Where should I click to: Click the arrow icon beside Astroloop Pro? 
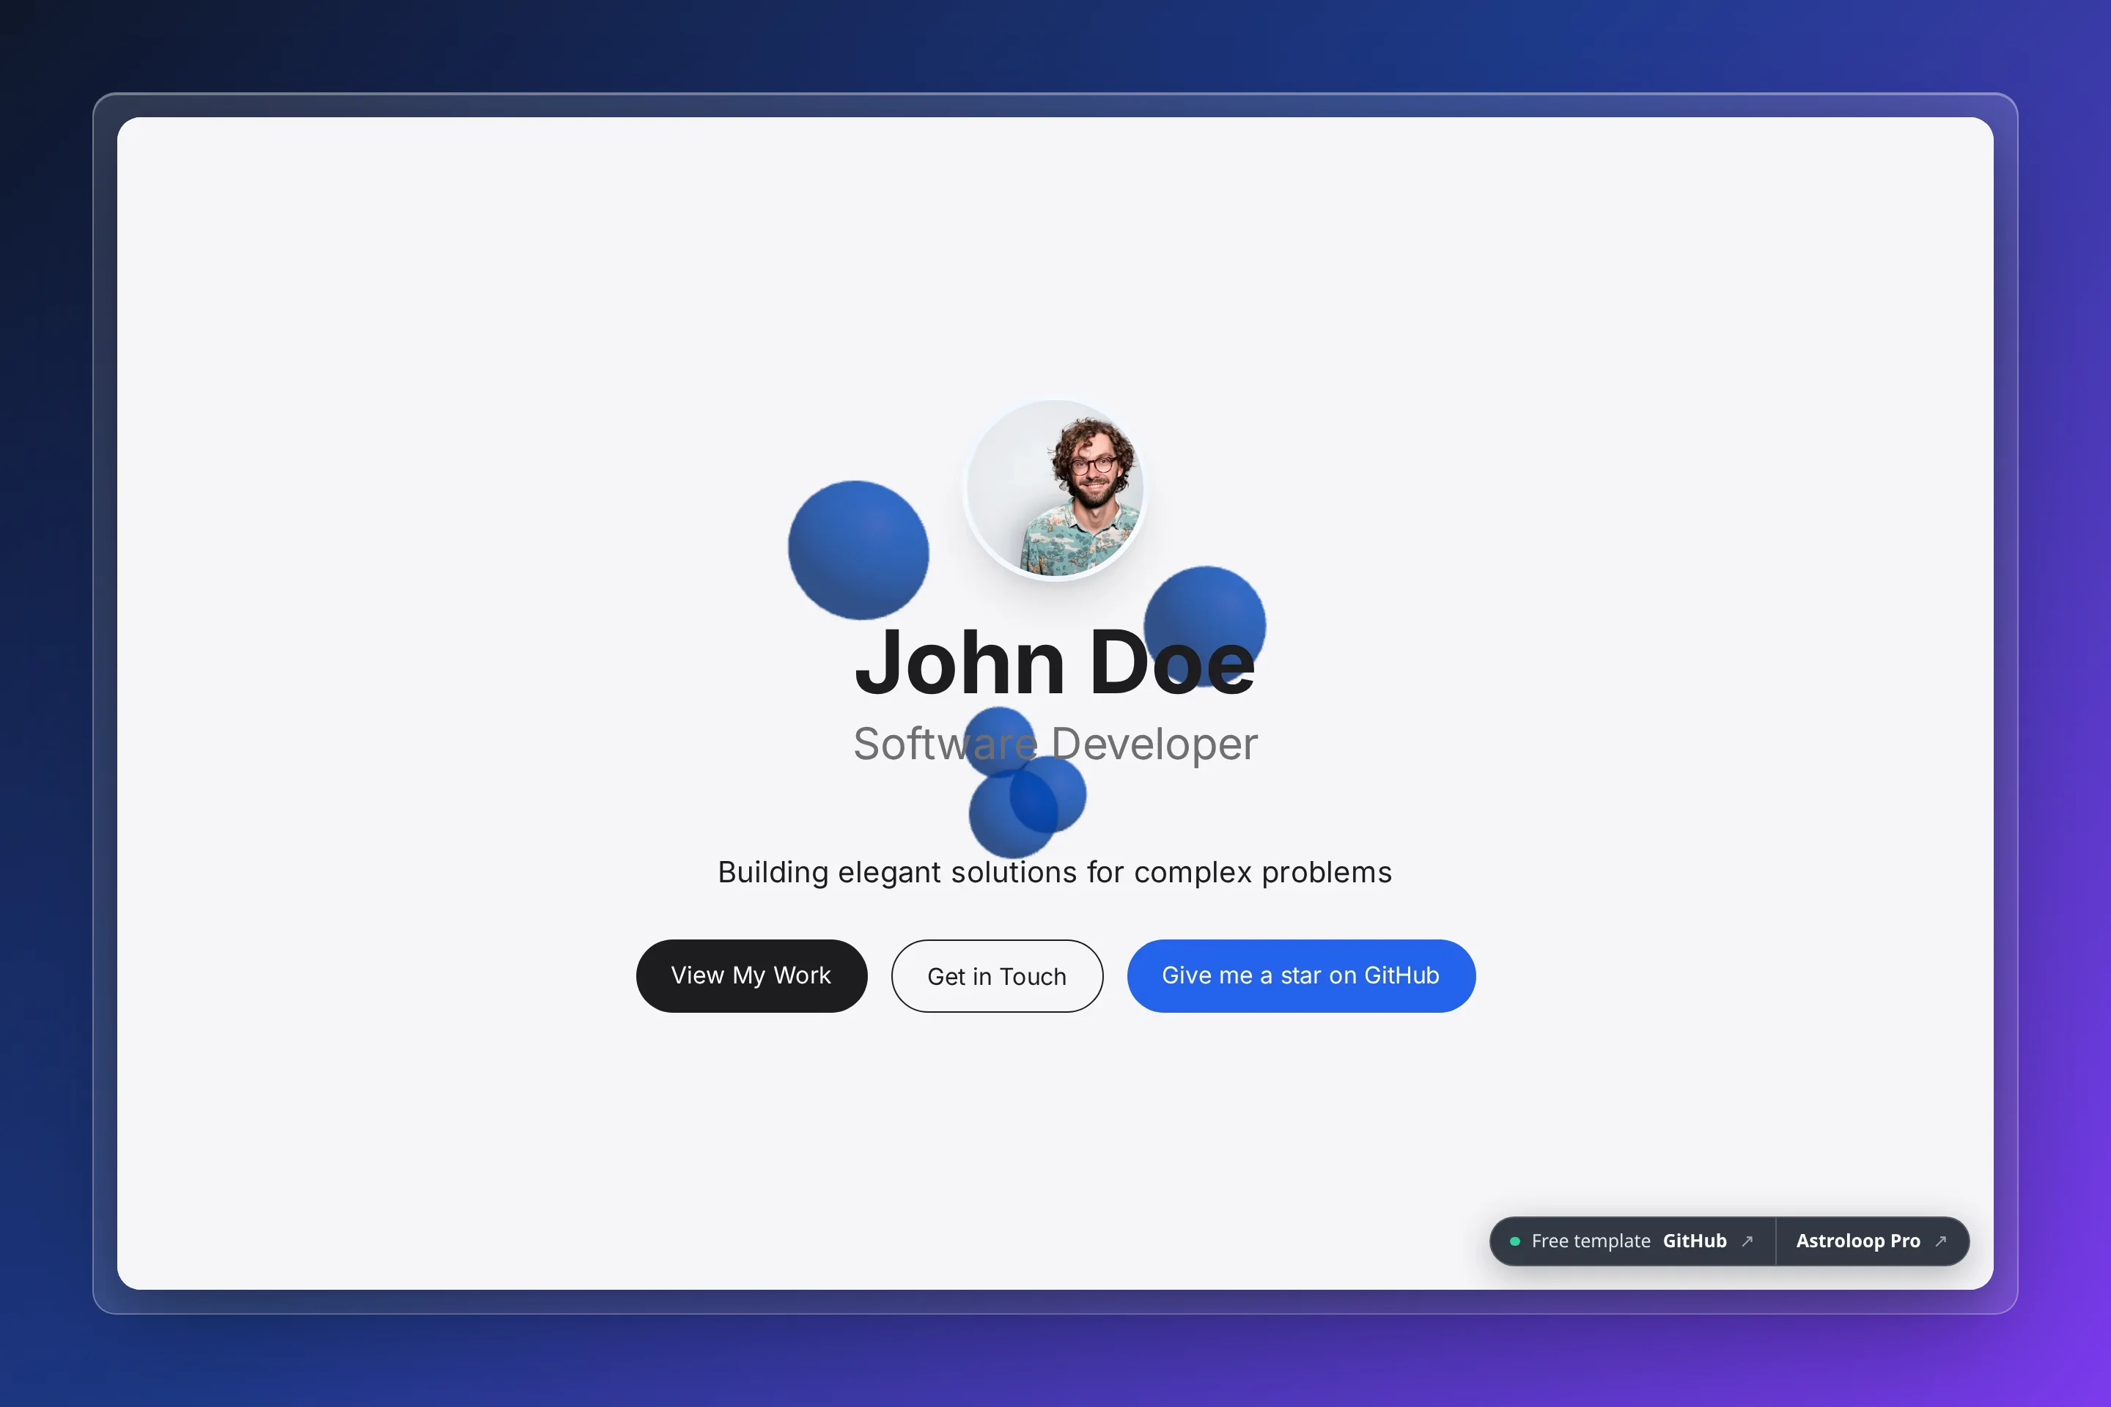pos(1940,1241)
